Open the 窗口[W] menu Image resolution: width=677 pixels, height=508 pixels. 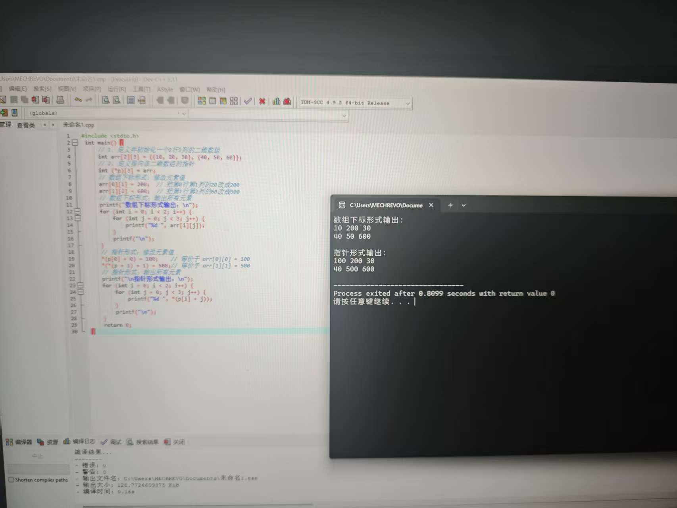[x=190, y=90]
